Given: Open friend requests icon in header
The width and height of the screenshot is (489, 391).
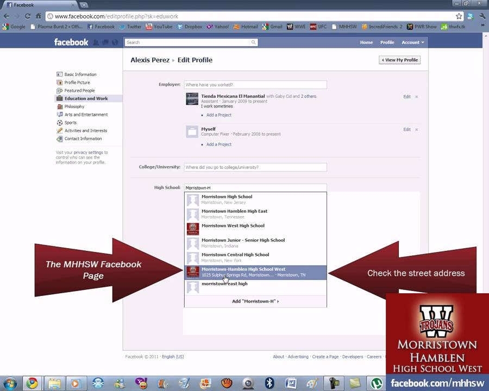Looking at the screenshot, I should [96, 42].
